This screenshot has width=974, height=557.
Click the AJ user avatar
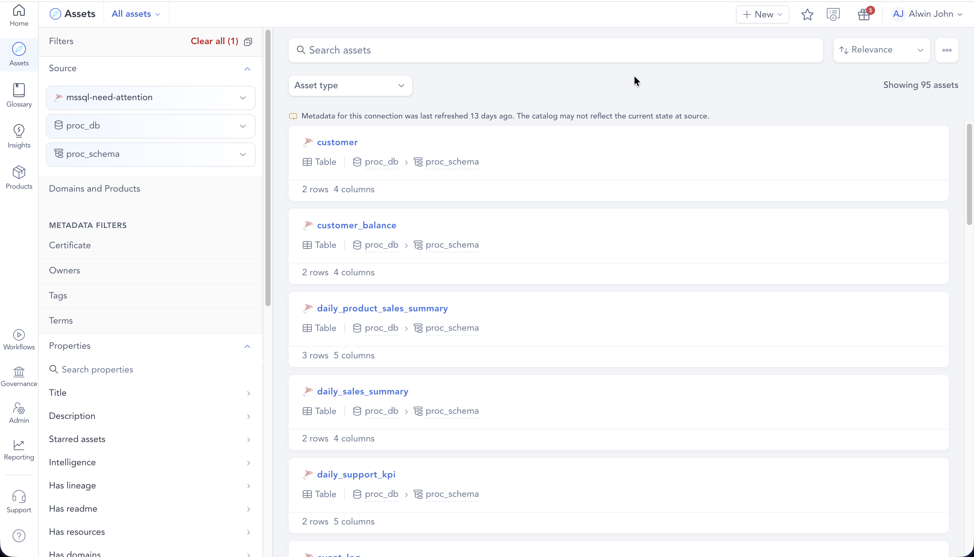(x=898, y=14)
